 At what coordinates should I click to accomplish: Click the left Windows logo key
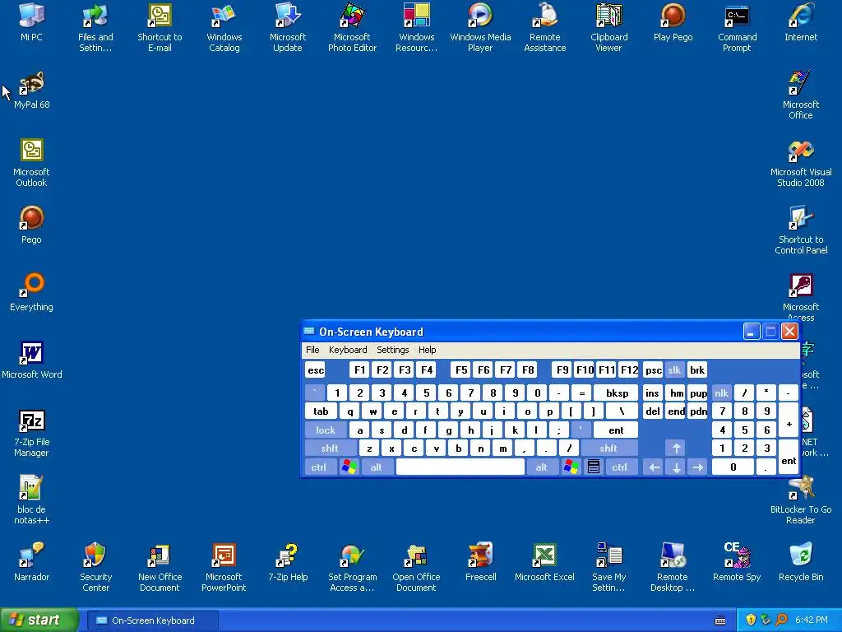pos(349,467)
